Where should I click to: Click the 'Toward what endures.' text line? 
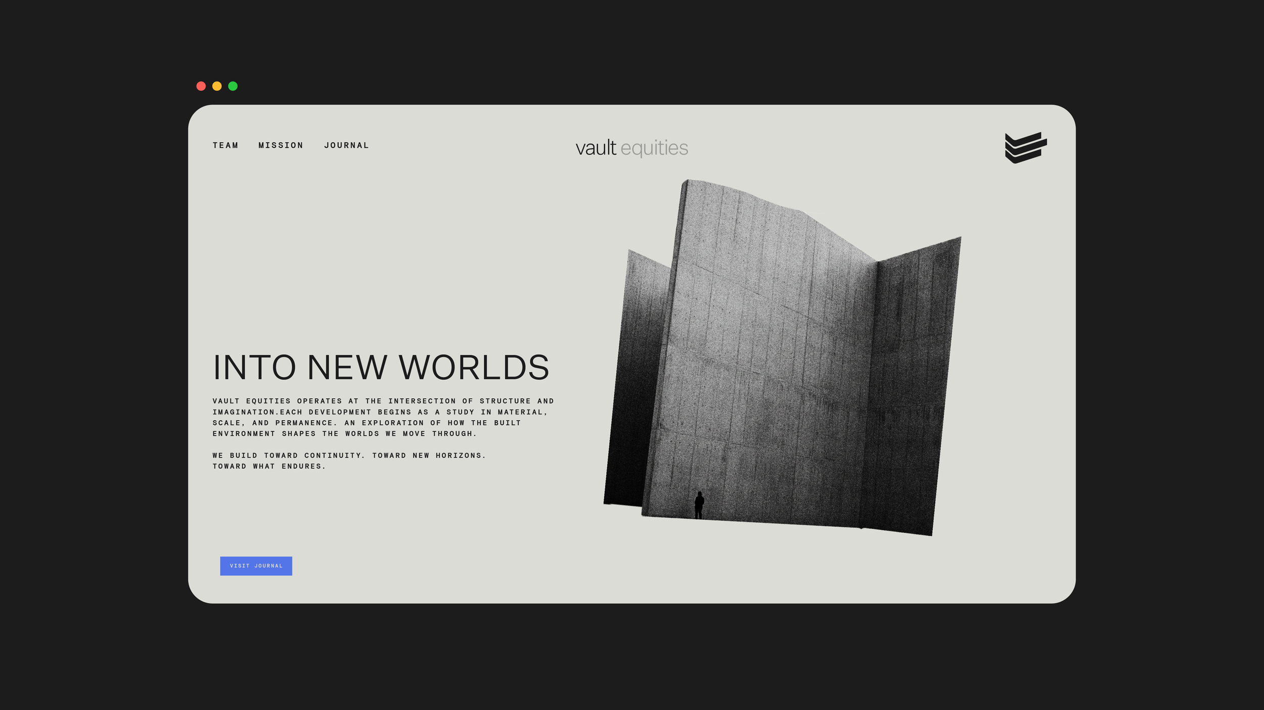click(269, 467)
